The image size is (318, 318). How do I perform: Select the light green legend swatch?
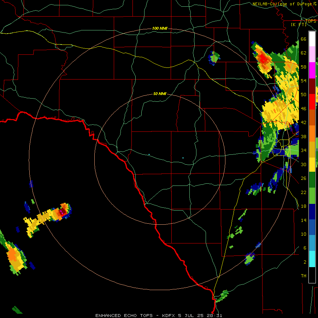tap(312, 196)
